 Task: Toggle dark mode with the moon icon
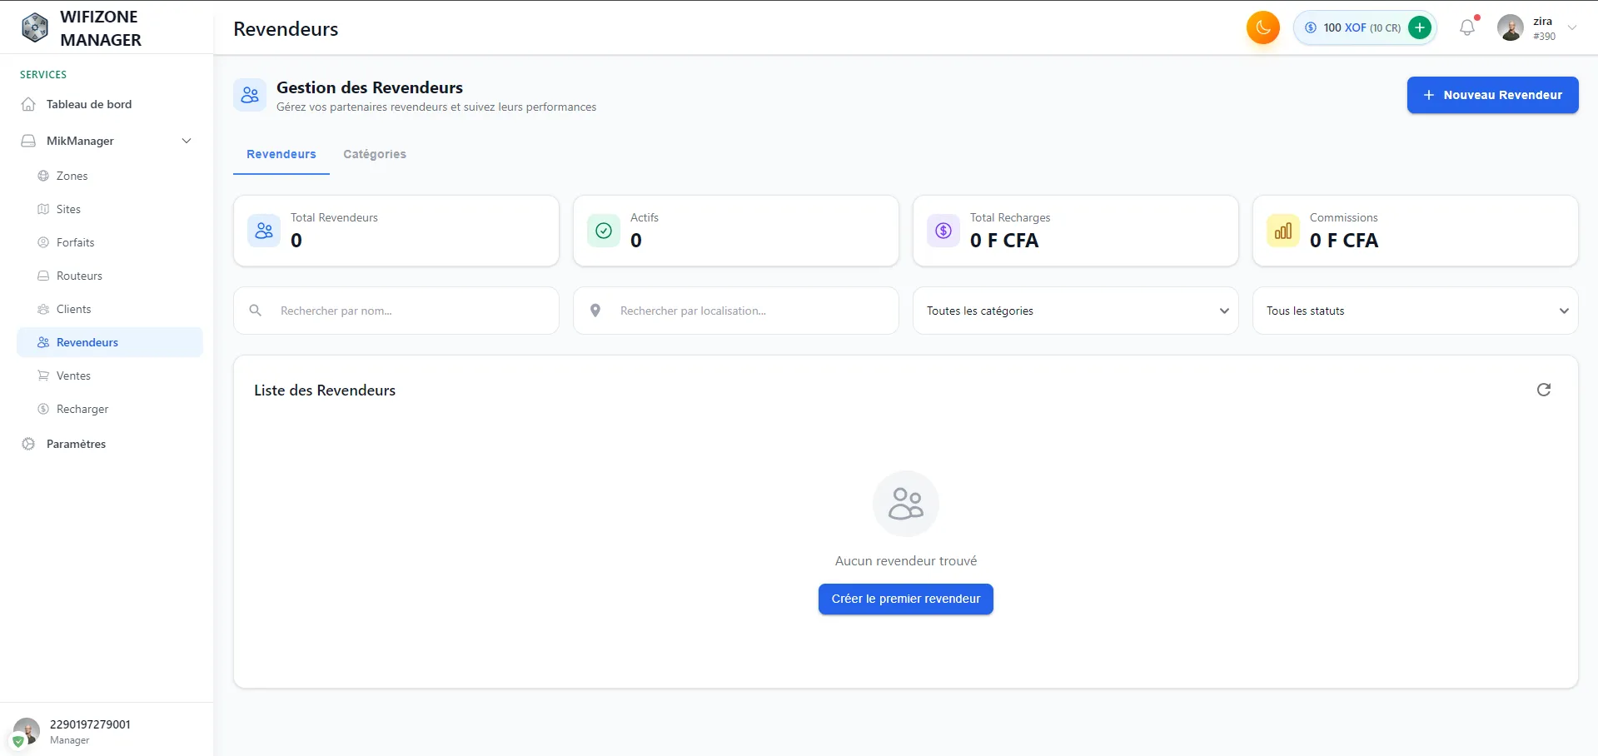click(x=1262, y=27)
